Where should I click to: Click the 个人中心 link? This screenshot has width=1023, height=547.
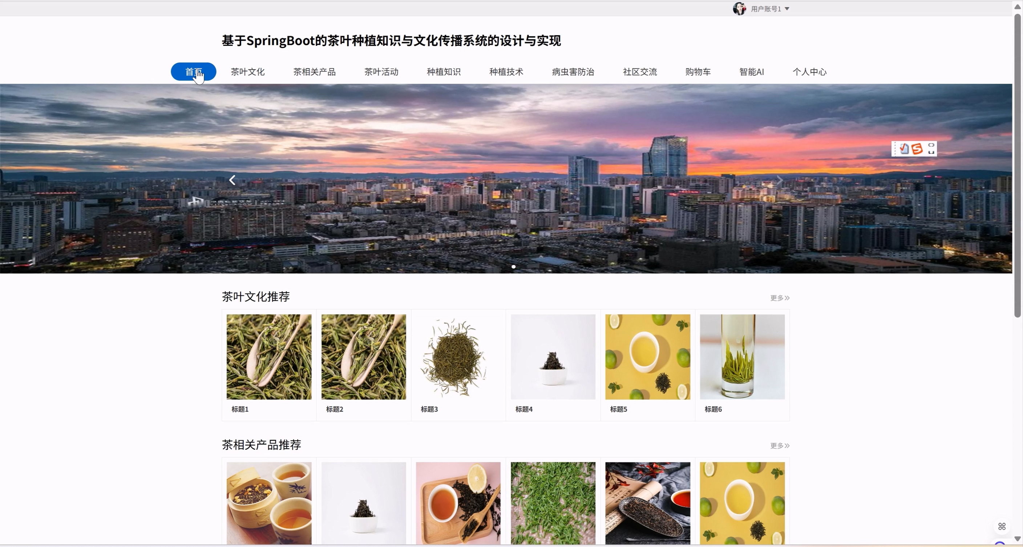(x=809, y=72)
